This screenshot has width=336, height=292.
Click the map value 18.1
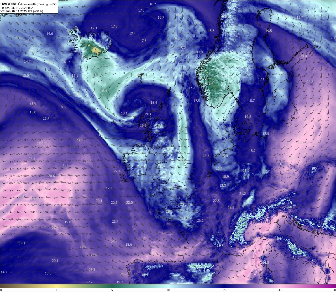124,113
